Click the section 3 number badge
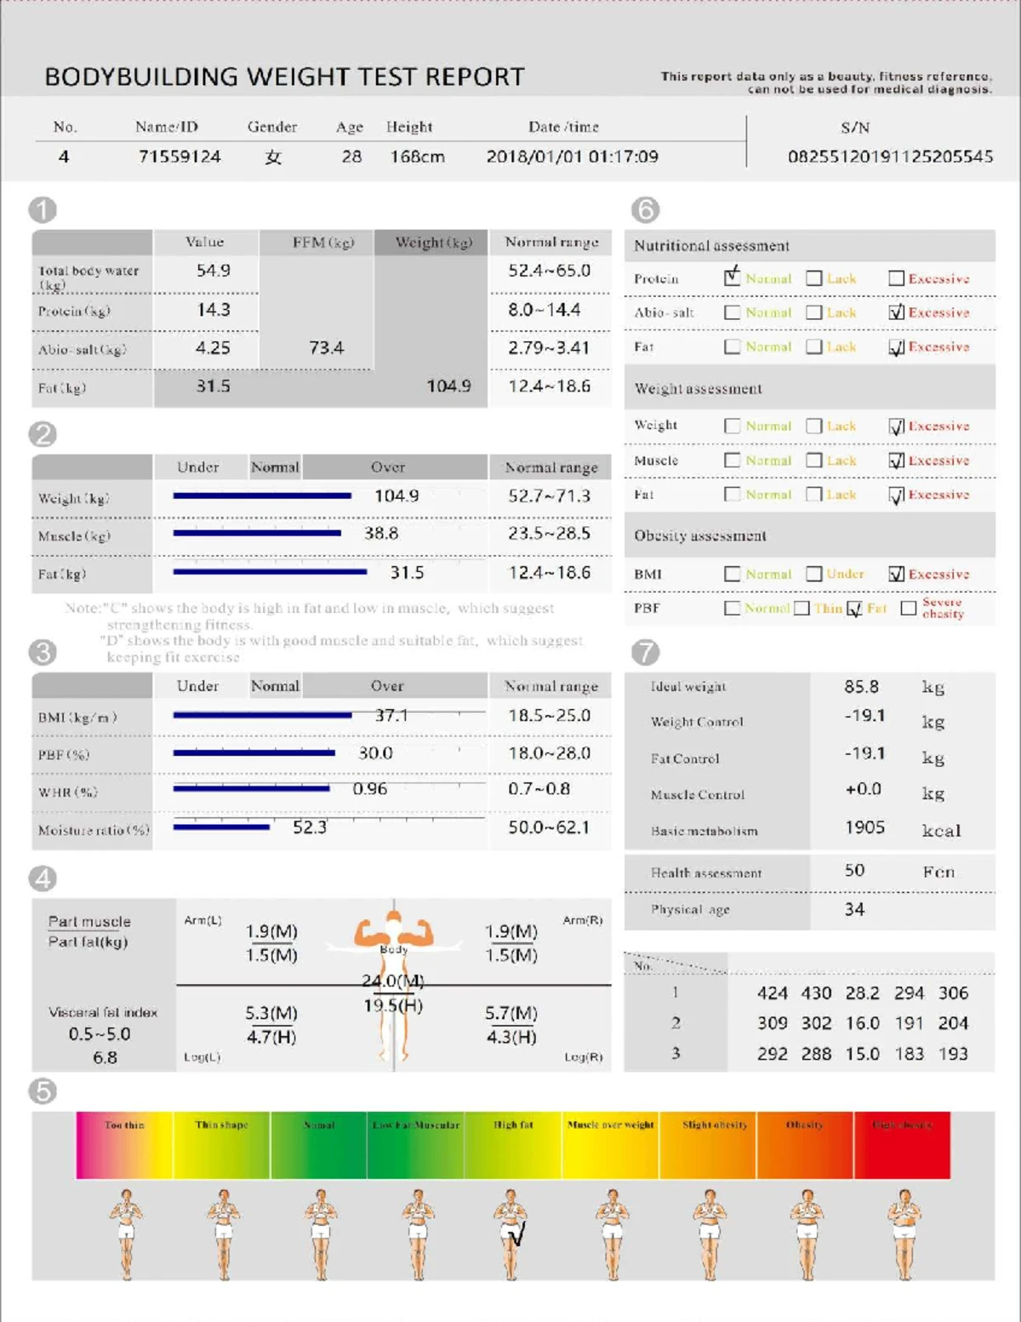The height and width of the screenshot is (1322, 1021). click(x=43, y=652)
